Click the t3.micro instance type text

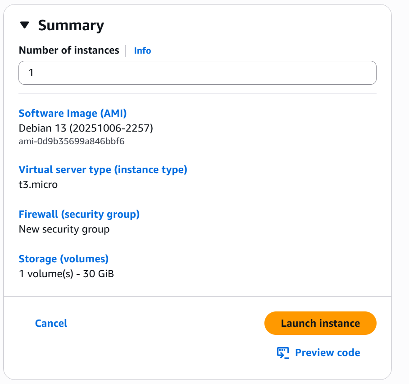38,184
